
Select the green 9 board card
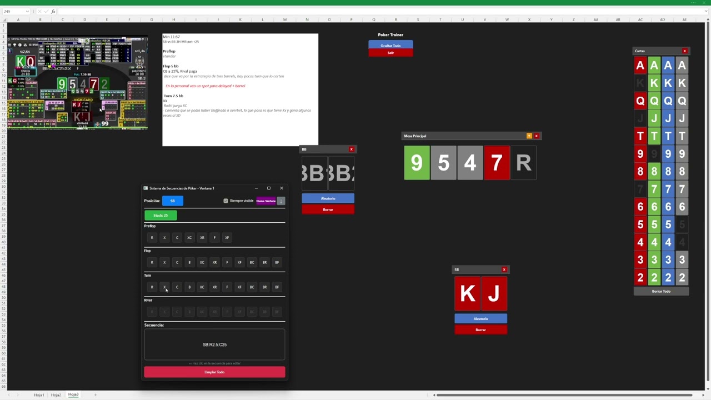pyautogui.click(x=417, y=163)
